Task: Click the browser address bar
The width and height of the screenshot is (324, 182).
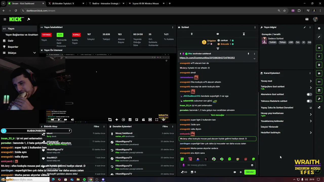Action: click(149, 11)
